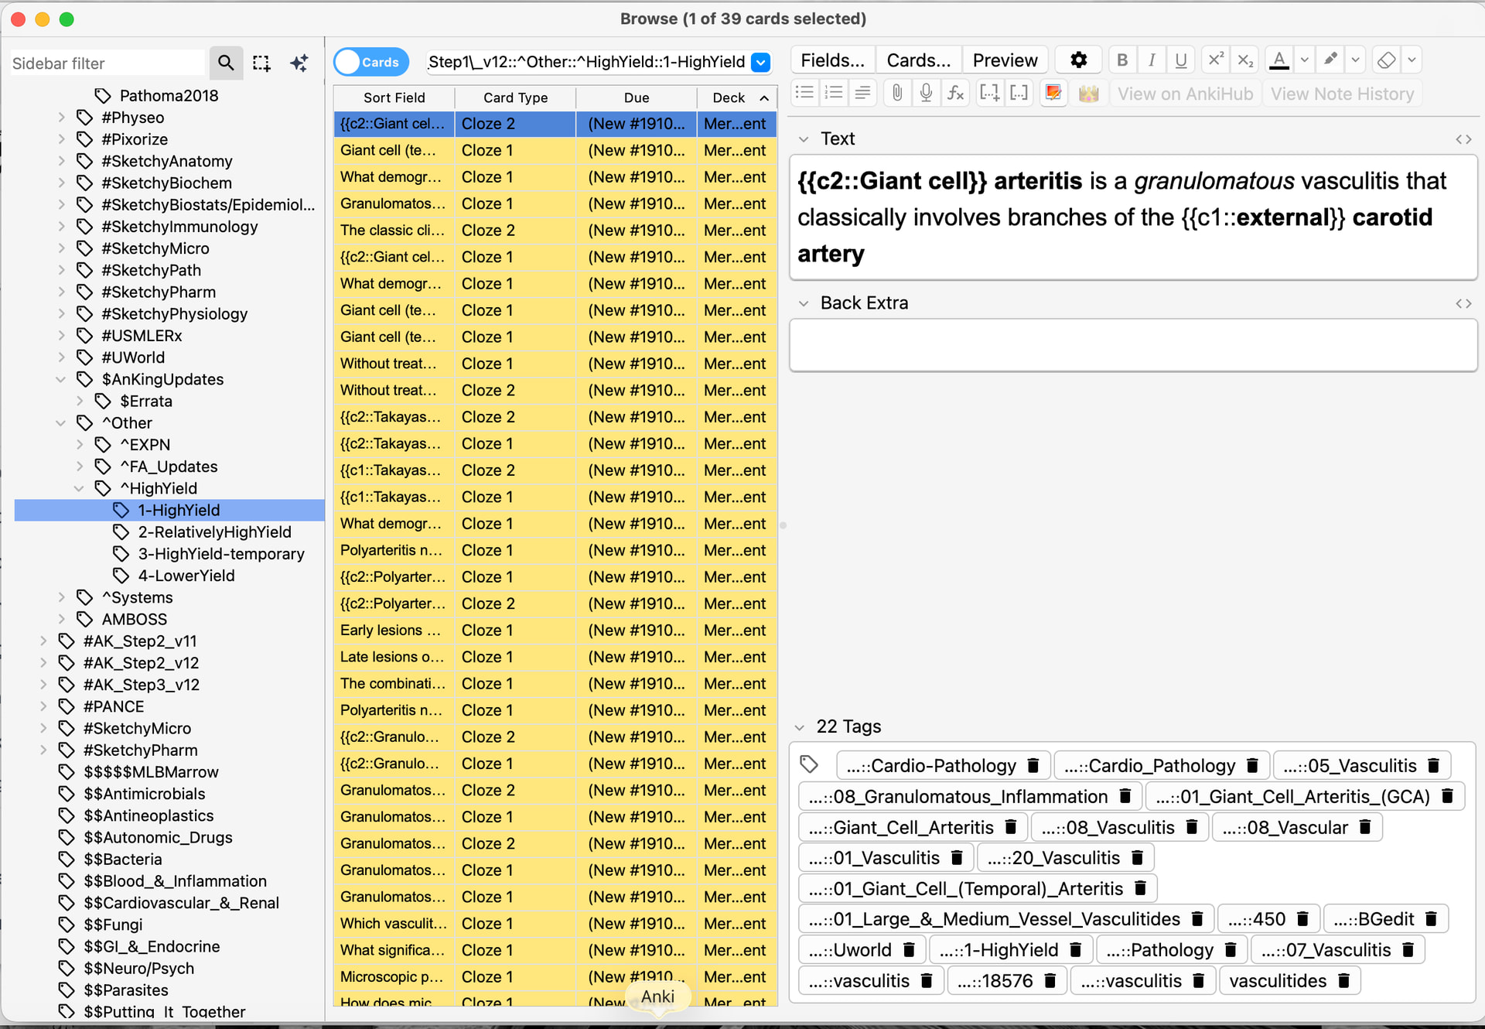Insert new cloze deletion icon

[x=989, y=94]
